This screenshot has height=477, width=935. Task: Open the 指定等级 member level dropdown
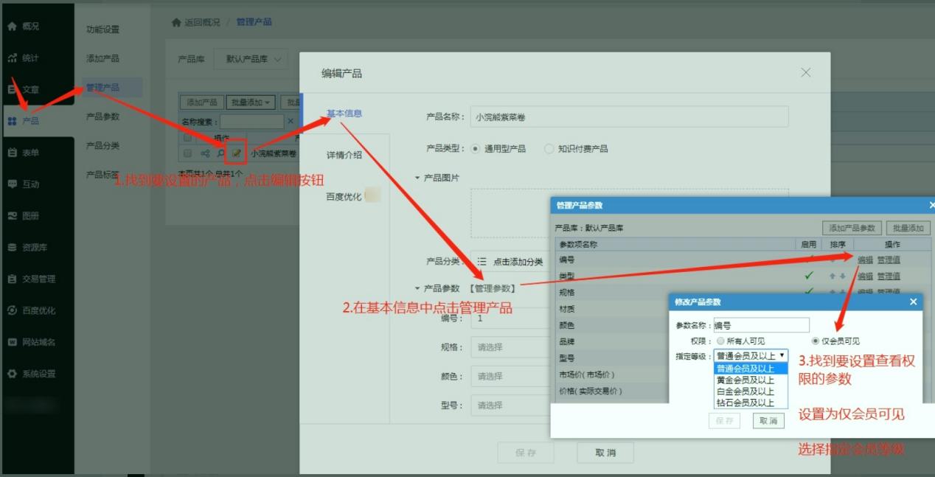pyautogui.click(x=751, y=356)
